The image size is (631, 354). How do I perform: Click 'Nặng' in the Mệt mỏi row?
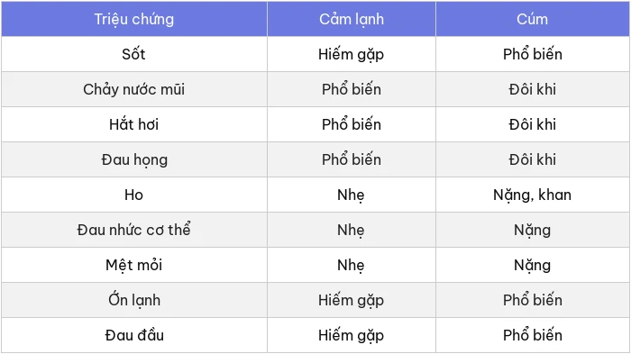coord(533,266)
